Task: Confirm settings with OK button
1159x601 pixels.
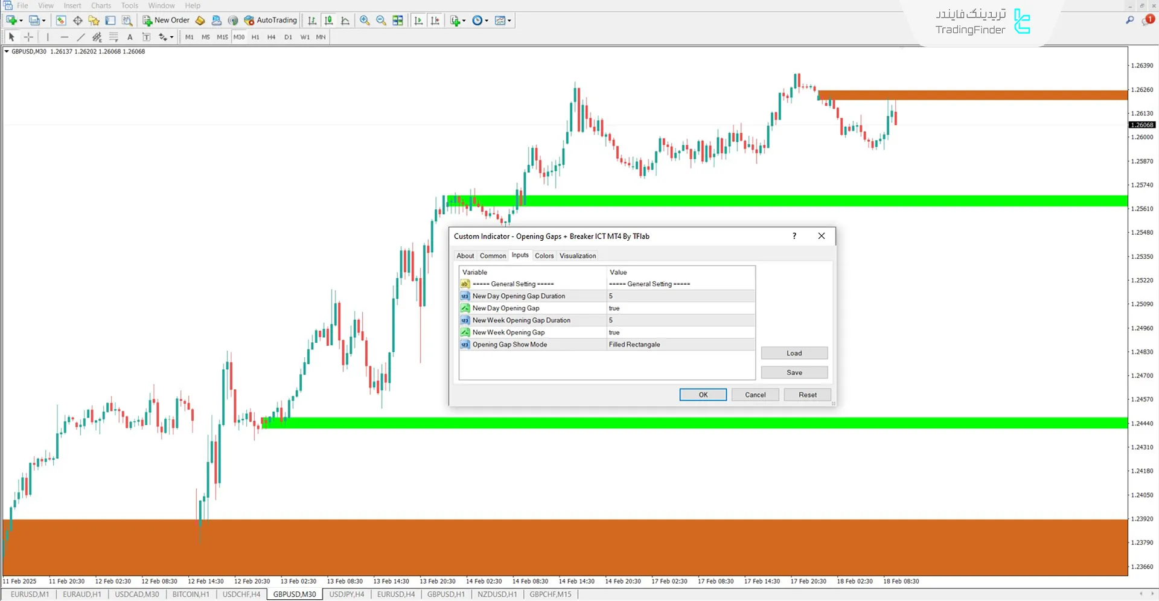Action: pos(703,394)
